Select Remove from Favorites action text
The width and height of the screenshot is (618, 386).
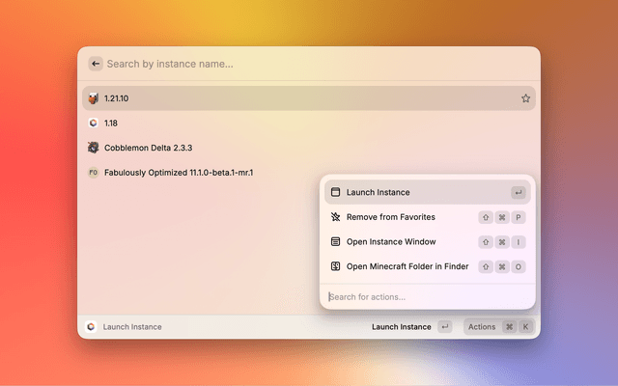[x=390, y=217]
